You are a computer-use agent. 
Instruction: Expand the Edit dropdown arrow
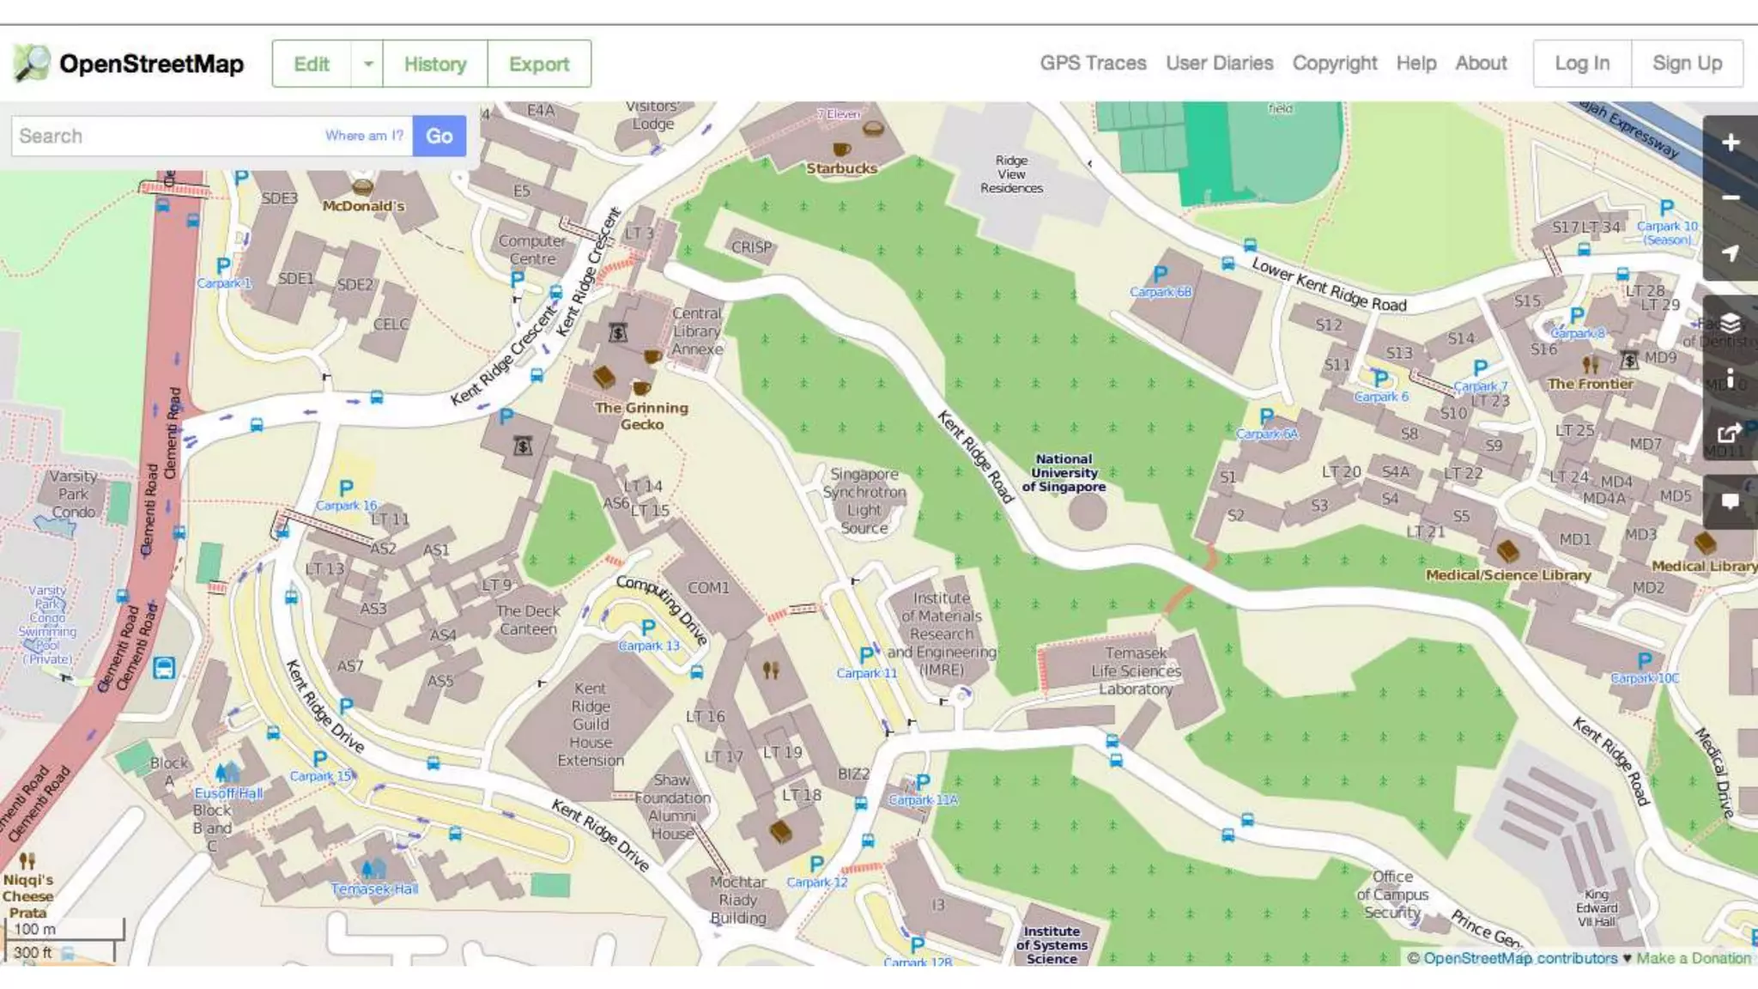click(367, 64)
